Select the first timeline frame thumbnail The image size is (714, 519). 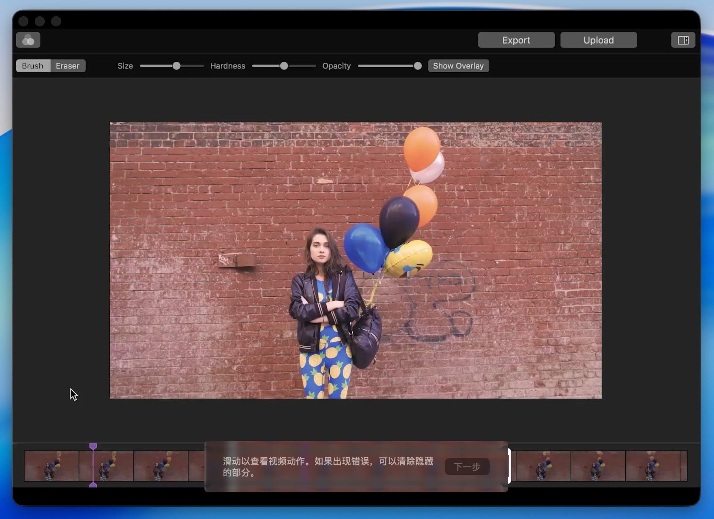coord(51,466)
